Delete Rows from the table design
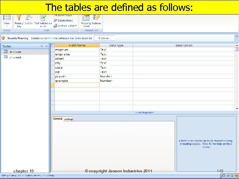Viewport: 239px width, 179px height. click(x=63, y=21)
